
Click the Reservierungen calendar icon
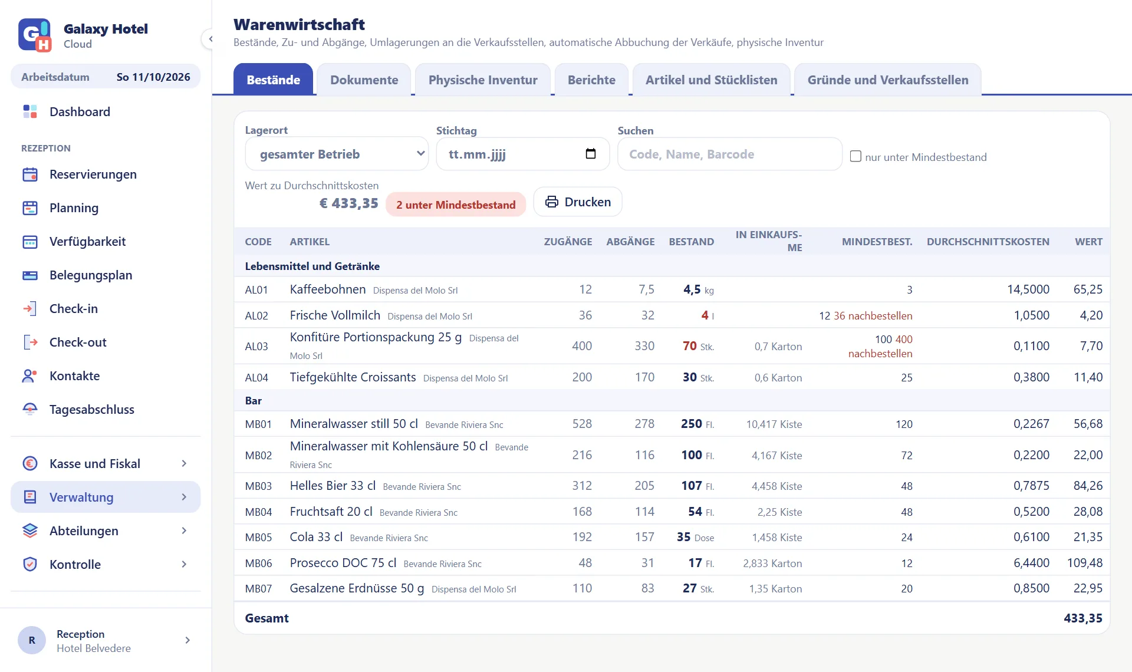click(30, 174)
